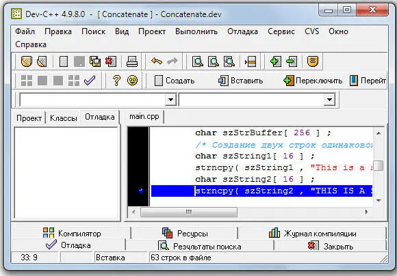Click the grey four-squares Compile icon
Image resolution: width=397 pixels, height=276 pixels.
(x=27, y=81)
